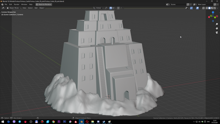Expand the sidebar with small arrow

coord(219,13)
